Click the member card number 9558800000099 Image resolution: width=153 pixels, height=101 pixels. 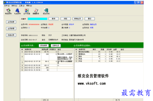pos(34,24)
